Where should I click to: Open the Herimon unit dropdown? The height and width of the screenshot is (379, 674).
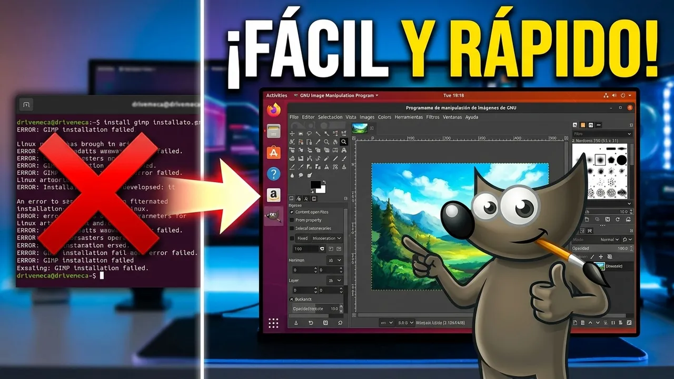[x=335, y=260]
